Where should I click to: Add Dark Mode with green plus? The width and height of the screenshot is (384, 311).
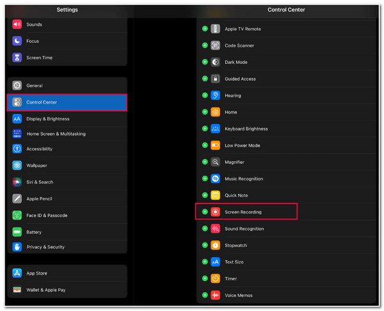(x=205, y=62)
